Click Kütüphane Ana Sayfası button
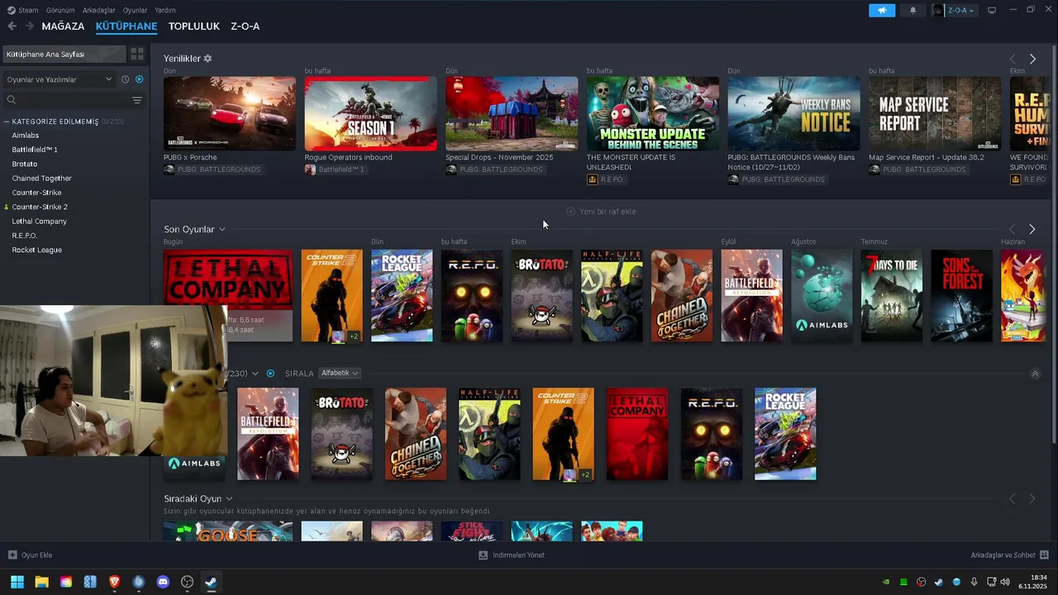 click(x=64, y=54)
